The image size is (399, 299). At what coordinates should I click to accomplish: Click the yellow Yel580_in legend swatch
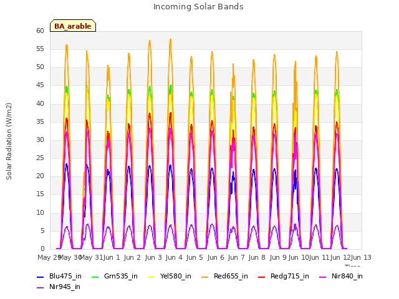151,277
